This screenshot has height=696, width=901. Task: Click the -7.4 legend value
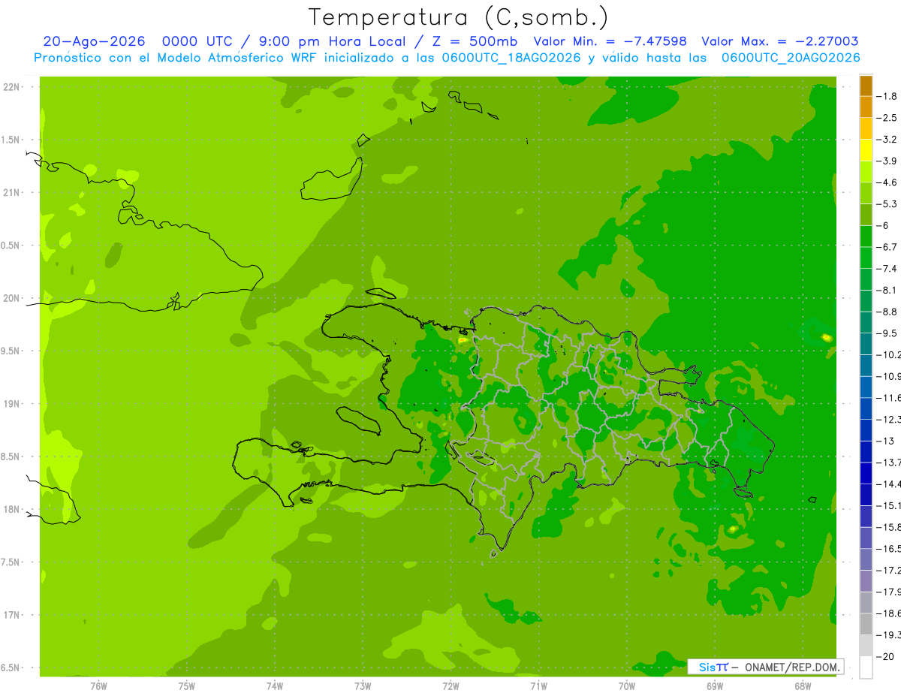tap(888, 268)
